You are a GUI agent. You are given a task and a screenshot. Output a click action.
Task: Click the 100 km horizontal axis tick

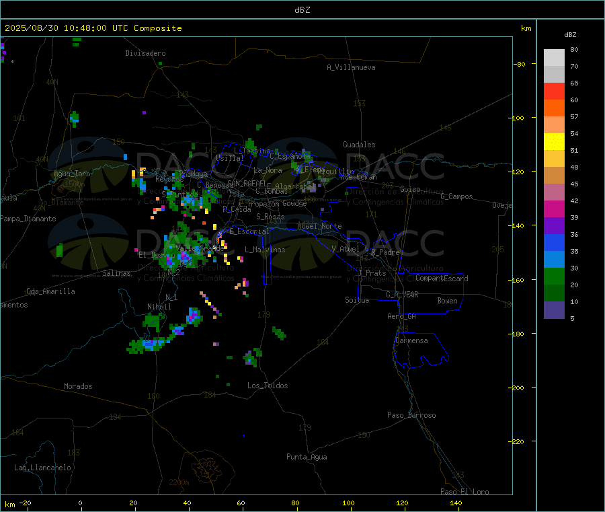[x=348, y=503]
